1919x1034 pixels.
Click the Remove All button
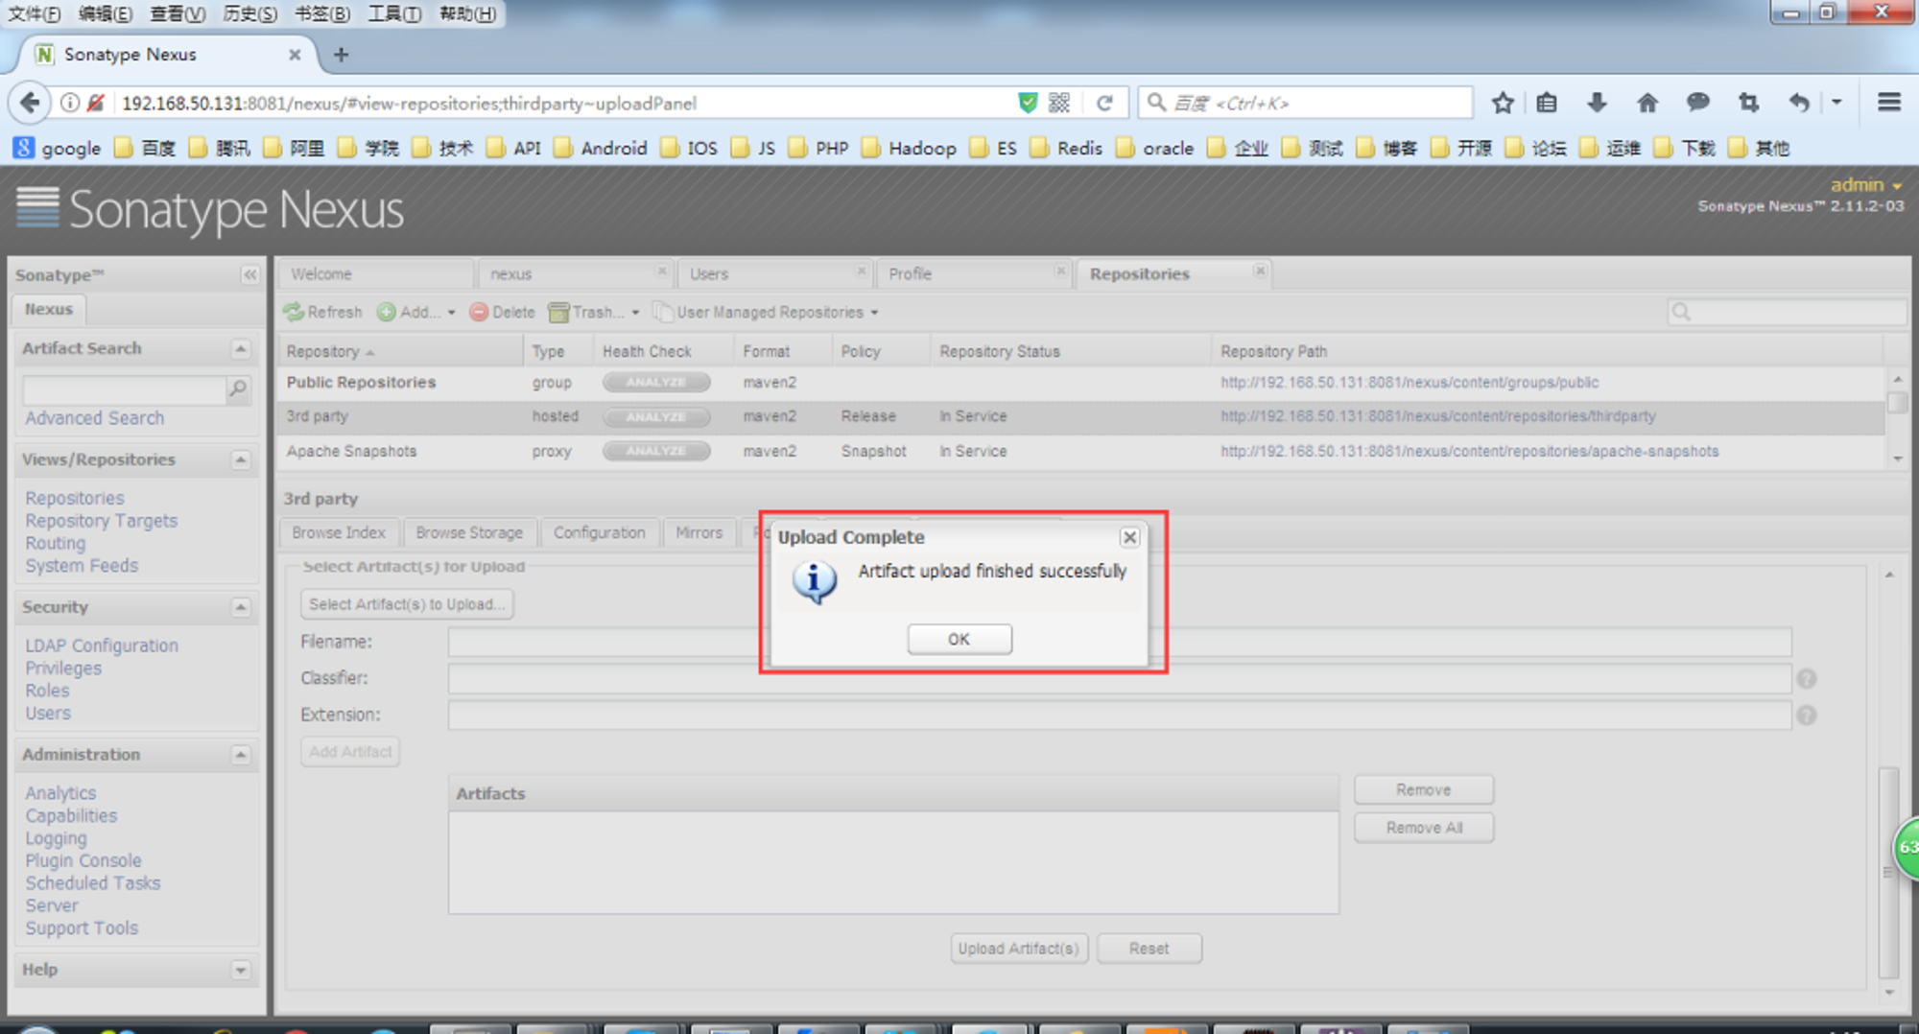click(1424, 828)
